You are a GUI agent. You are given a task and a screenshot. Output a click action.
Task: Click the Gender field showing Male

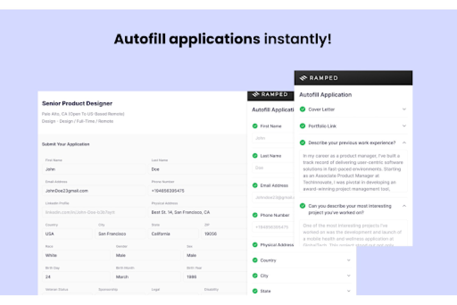pyautogui.click(x=147, y=255)
